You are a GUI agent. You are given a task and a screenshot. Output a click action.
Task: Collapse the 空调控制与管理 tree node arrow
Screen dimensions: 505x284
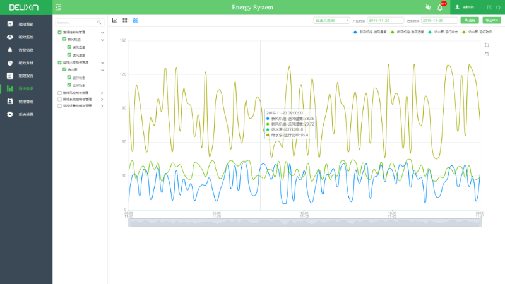pos(102,32)
